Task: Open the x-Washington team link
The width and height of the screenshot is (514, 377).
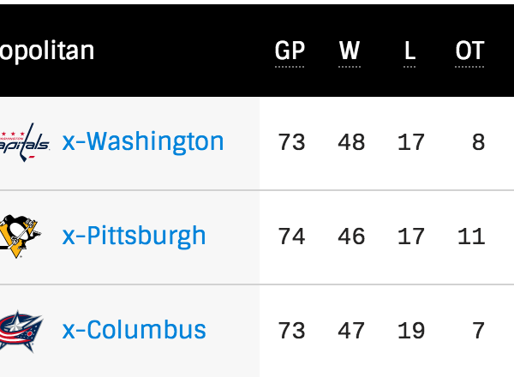Action: [143, 141]
